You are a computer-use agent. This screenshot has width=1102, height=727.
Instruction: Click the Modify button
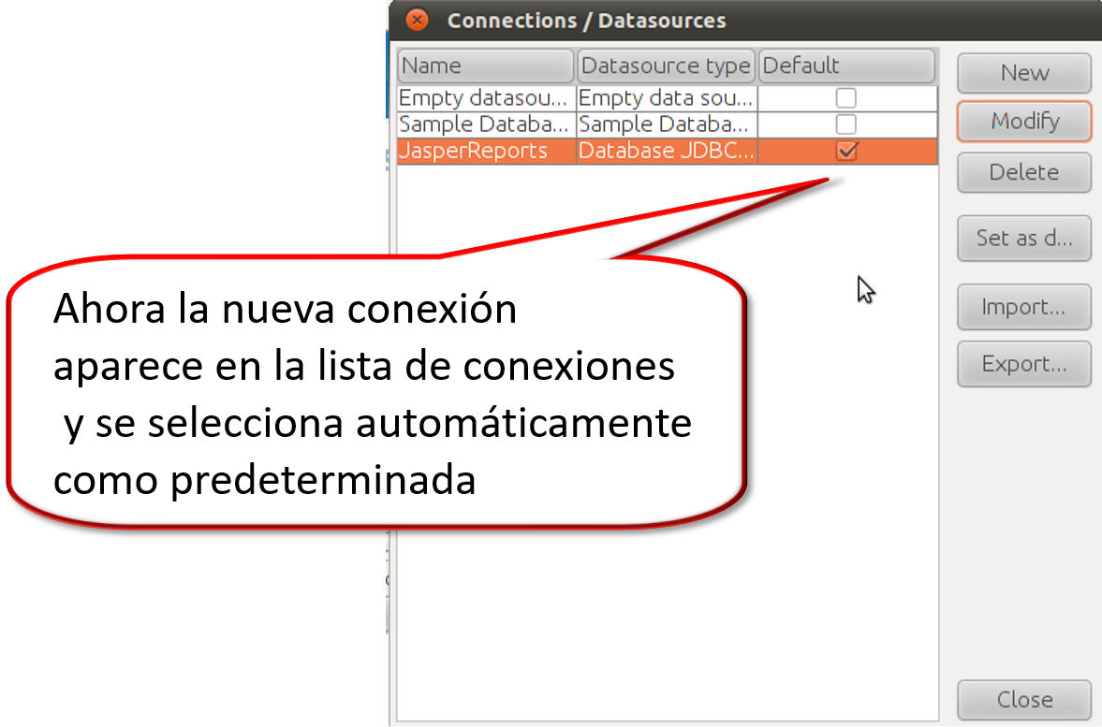[x=1024, y=122]
